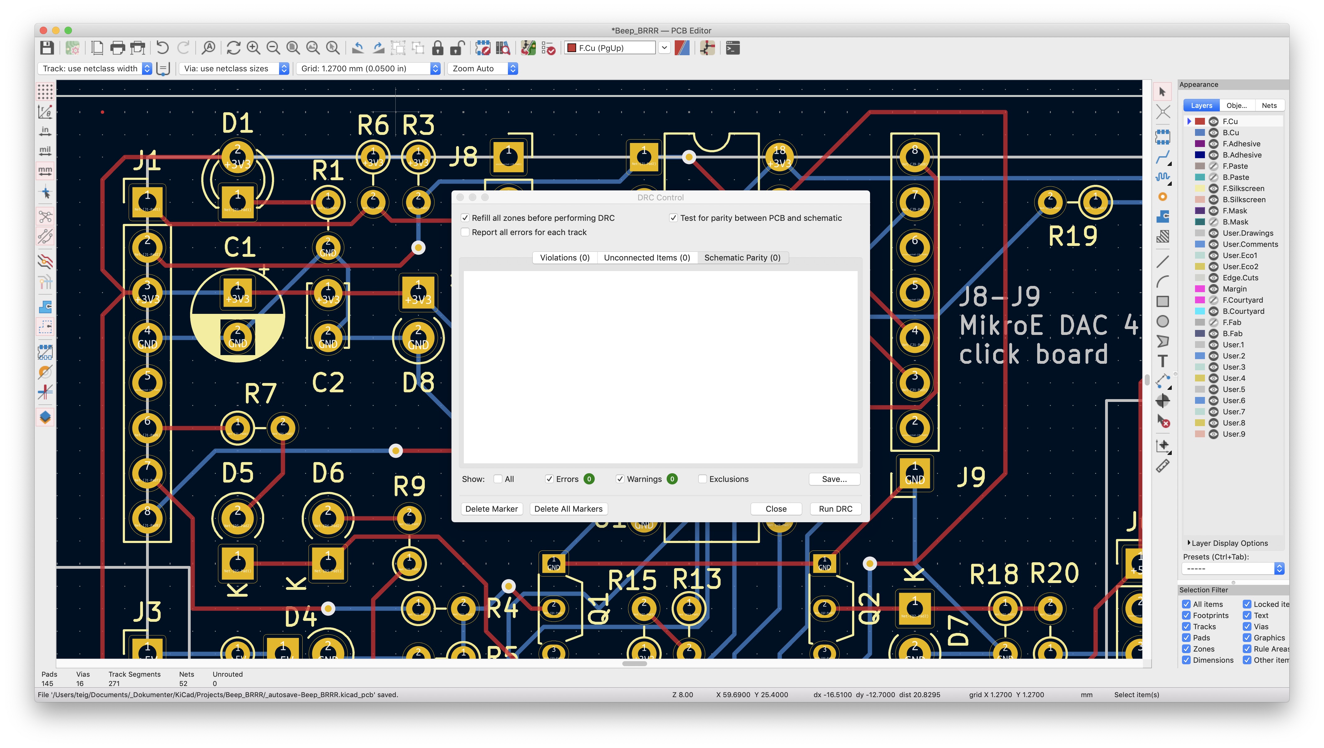Viewport: 1324px width, 748px height.
Task: Zoom in on the board
Action: pyautogui.click(x=253, y=48)
